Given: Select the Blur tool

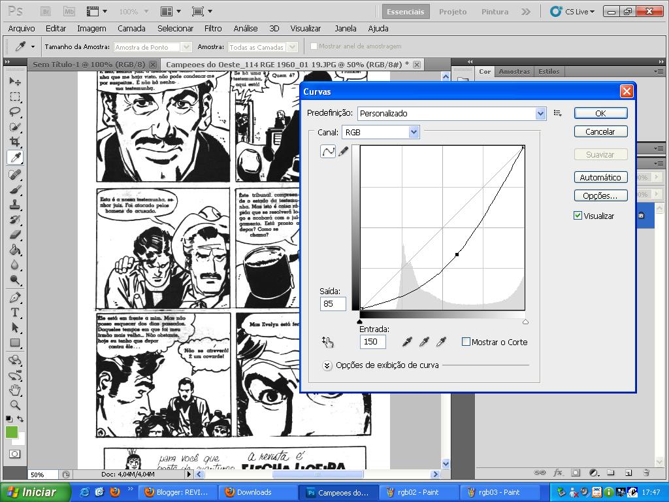Looking at the screenshot, I should pyautogui.click(x=15, y=265).
